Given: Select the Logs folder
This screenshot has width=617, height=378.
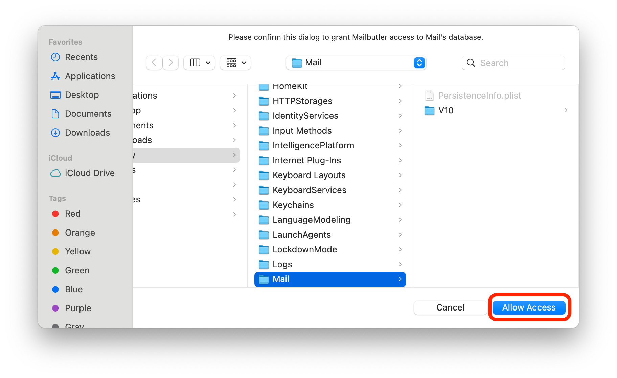Looking at the screenshot, I should click(x=330, y=264).
